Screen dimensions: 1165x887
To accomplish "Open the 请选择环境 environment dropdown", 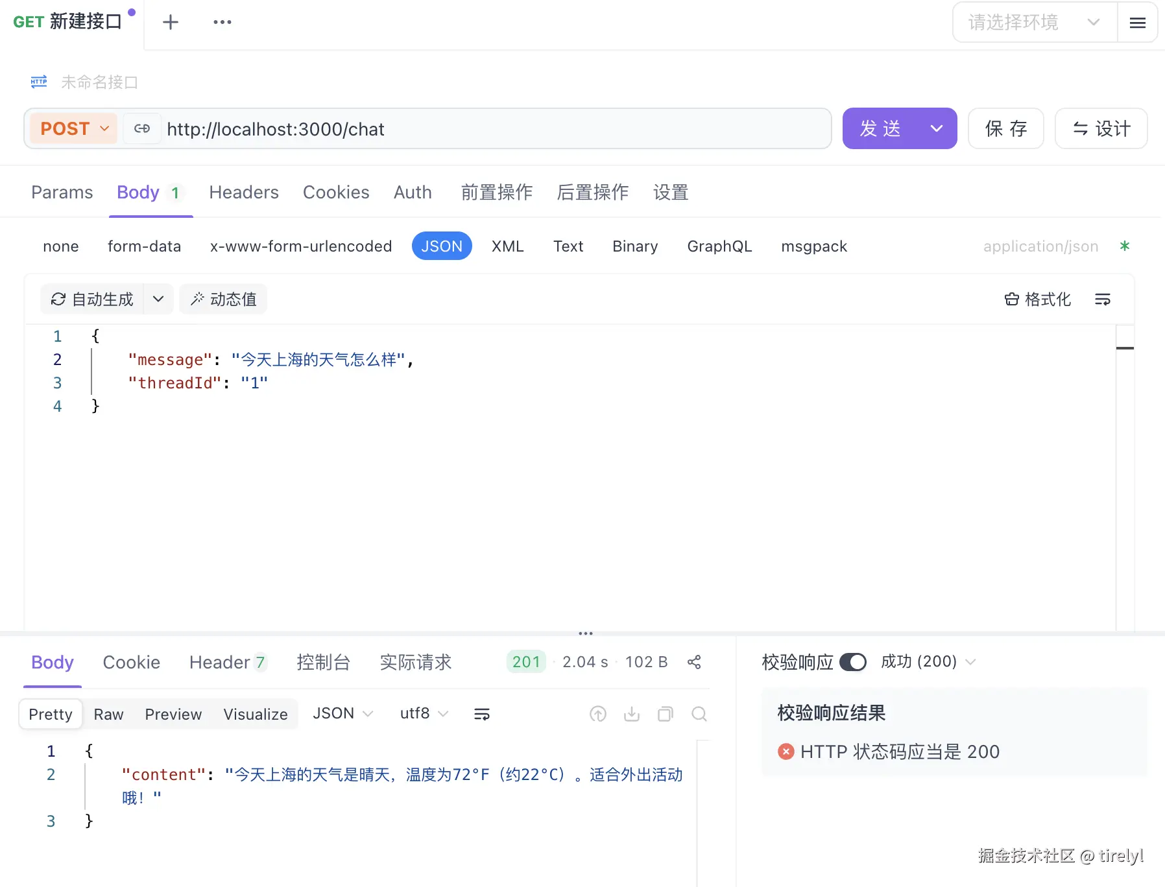I will pyautogui.click(x=1035, y=23).
